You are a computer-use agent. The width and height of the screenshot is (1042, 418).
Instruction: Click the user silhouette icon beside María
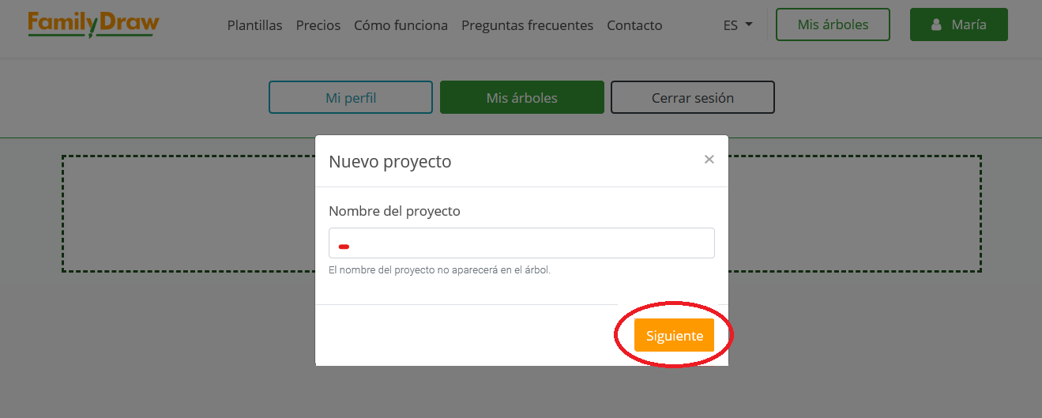coord(936,25)
